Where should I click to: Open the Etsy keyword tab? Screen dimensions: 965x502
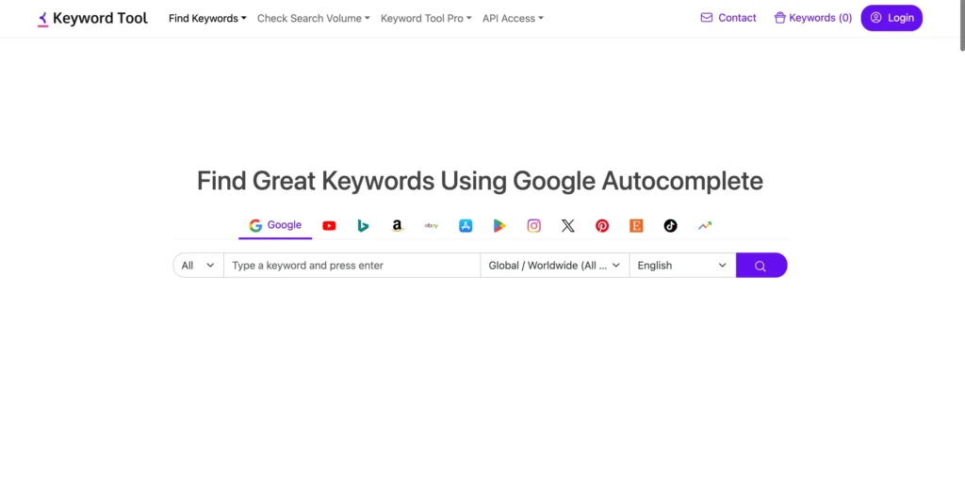(x=636, y=226)
